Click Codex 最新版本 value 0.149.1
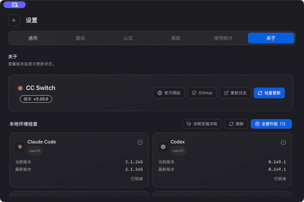This screenshot has height=202, width=304. pyautogui.click(x=277, y=169)
